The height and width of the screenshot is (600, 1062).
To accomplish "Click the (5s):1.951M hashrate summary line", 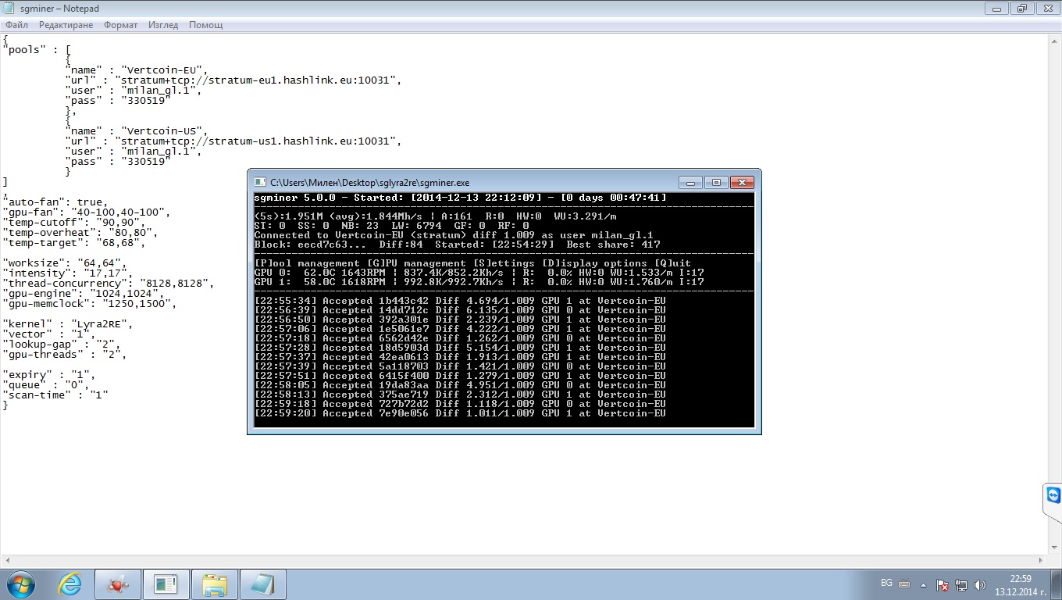I will pyautogui.click(x=436, y=216).
